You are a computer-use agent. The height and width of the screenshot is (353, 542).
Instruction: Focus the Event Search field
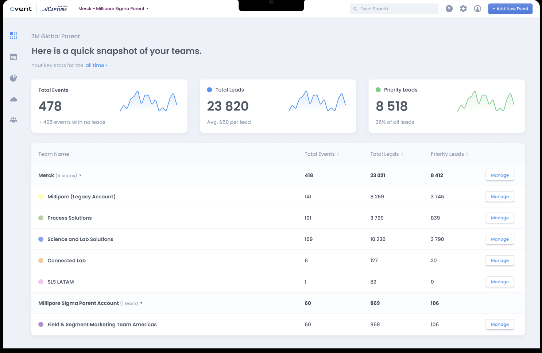coord(394,9)
